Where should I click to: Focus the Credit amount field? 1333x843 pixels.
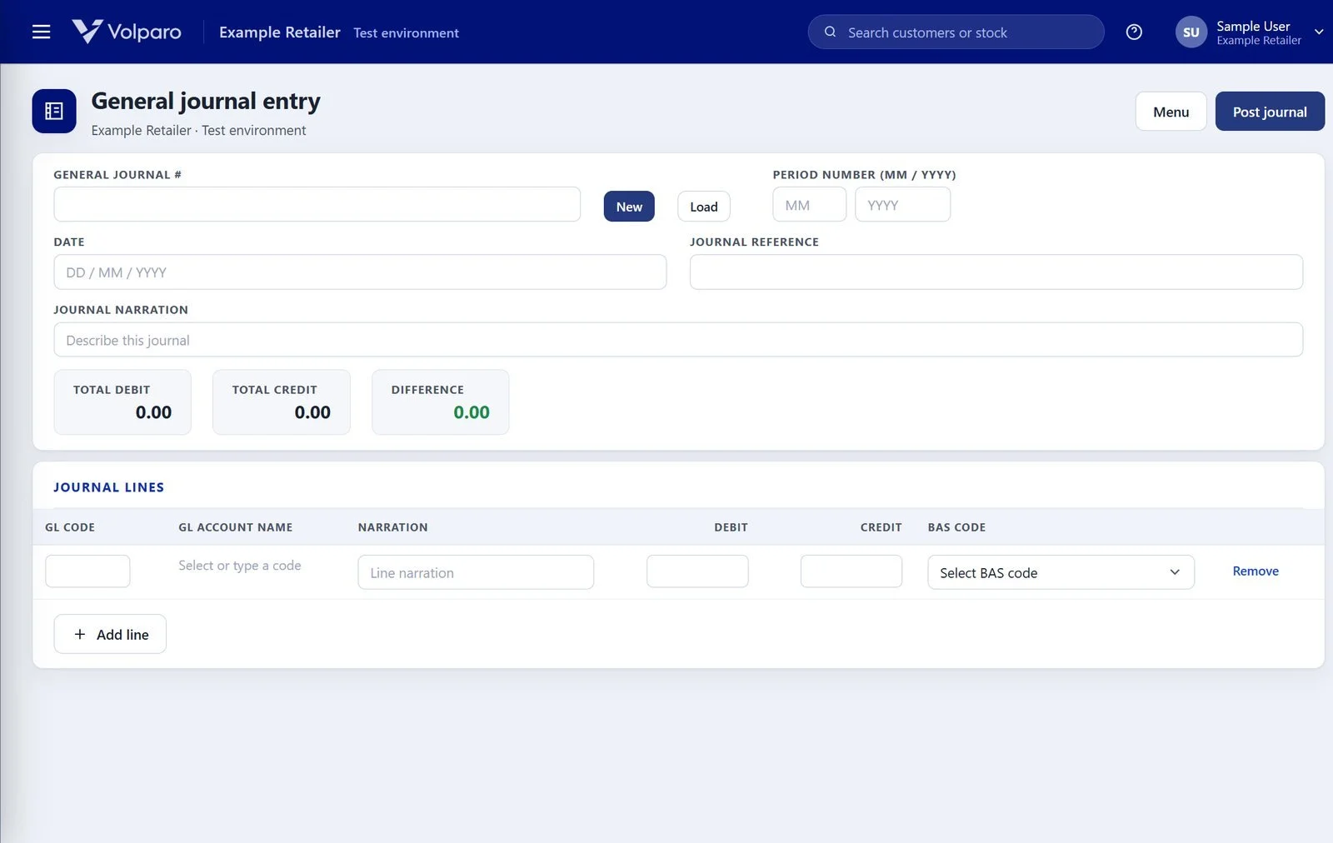(851, 571)
